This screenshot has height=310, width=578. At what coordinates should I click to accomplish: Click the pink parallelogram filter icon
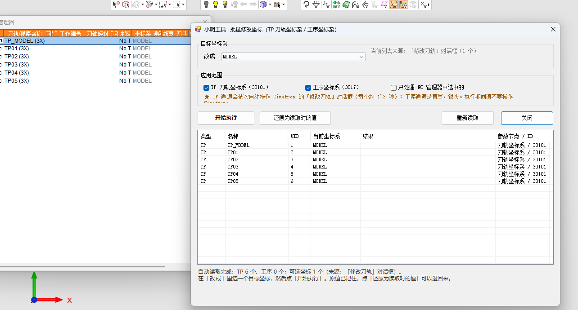(x=384, y=4)
